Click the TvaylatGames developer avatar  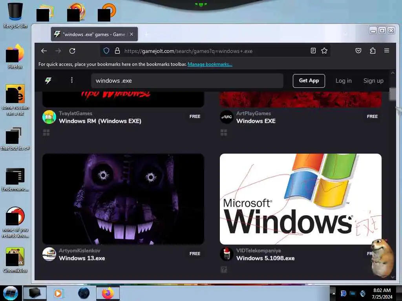pos(49,117)
